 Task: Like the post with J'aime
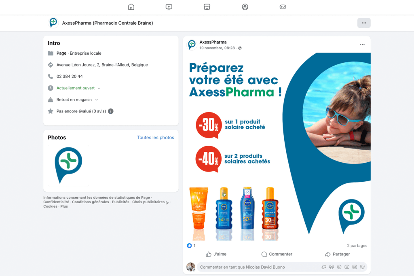[216, 254]
